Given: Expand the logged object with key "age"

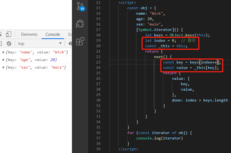Looking at the screenshot, I should tap(3, 60).
